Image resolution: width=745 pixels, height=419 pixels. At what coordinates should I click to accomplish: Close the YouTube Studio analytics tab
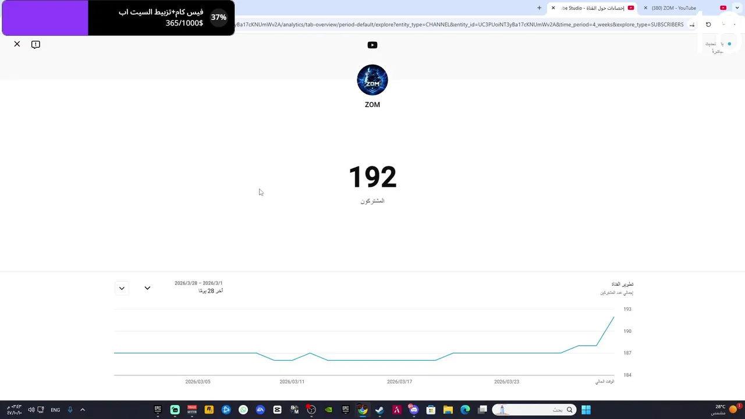(x=553, y=8)
